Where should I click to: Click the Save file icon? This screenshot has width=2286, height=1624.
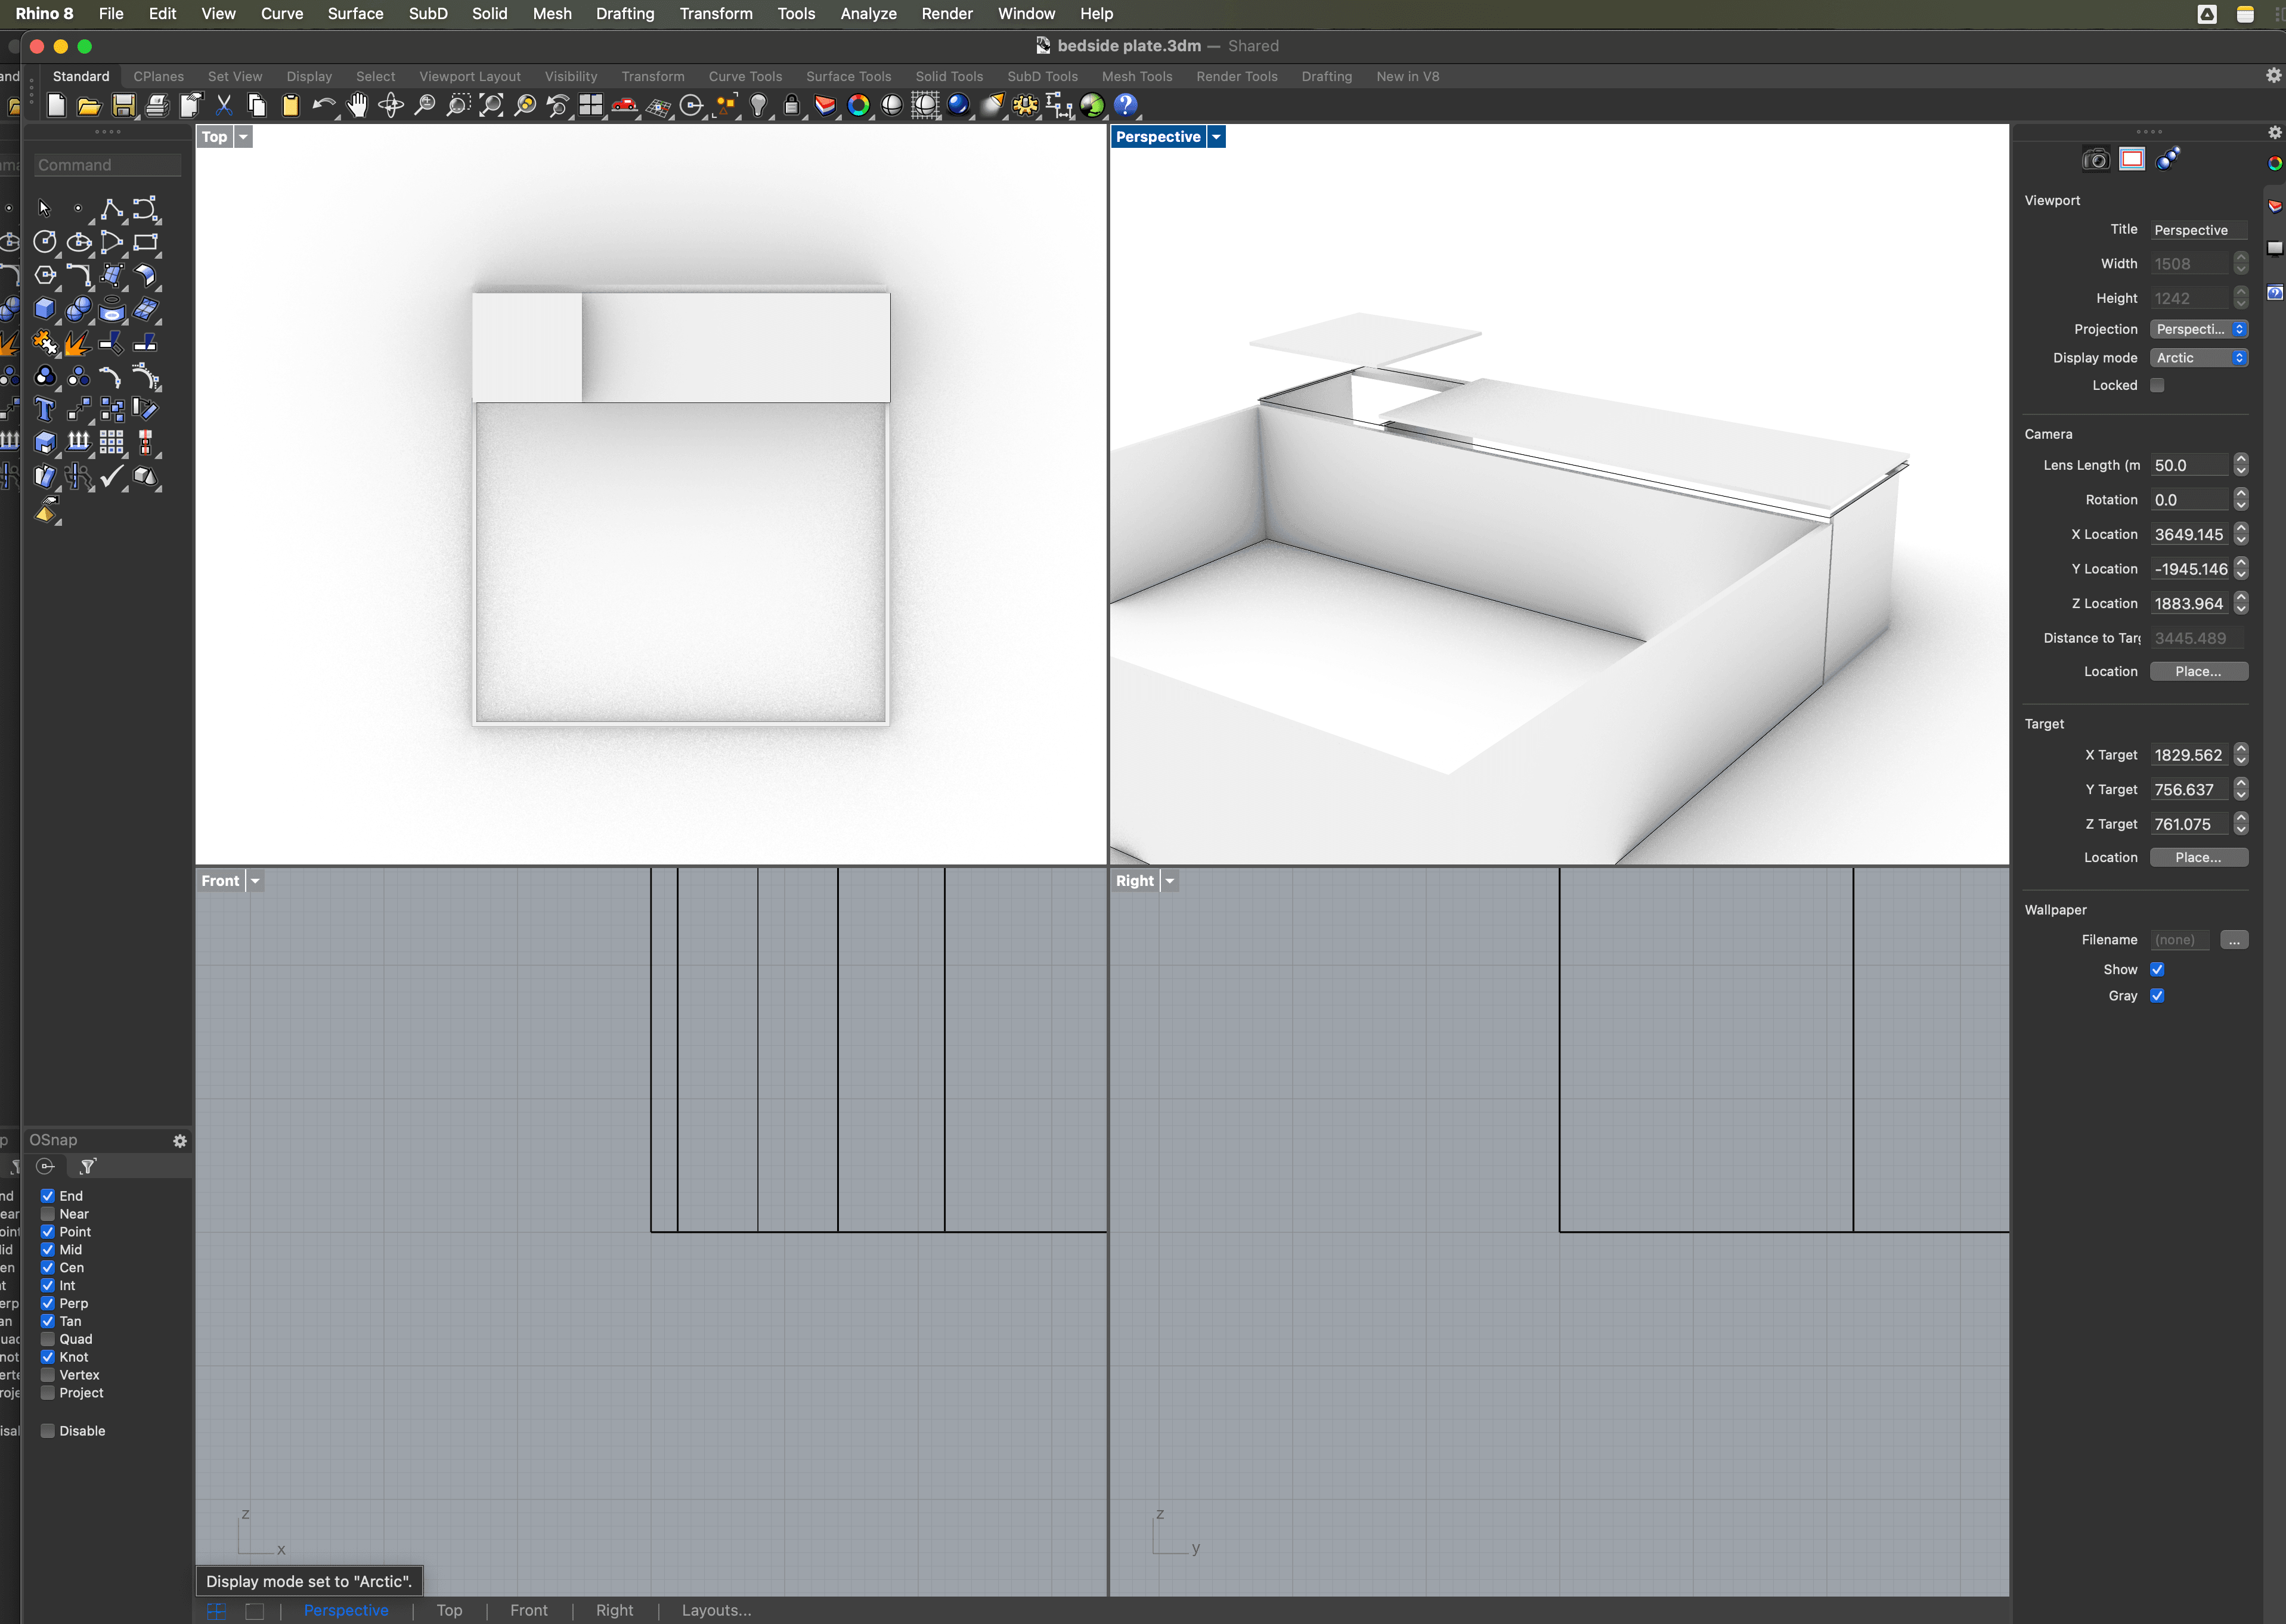pos(123,105)
